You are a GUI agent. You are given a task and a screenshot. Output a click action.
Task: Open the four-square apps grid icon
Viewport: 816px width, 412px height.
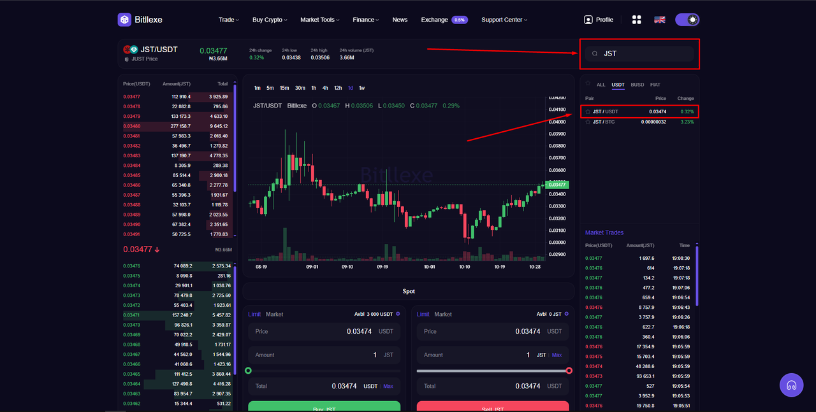click(636, 20)
